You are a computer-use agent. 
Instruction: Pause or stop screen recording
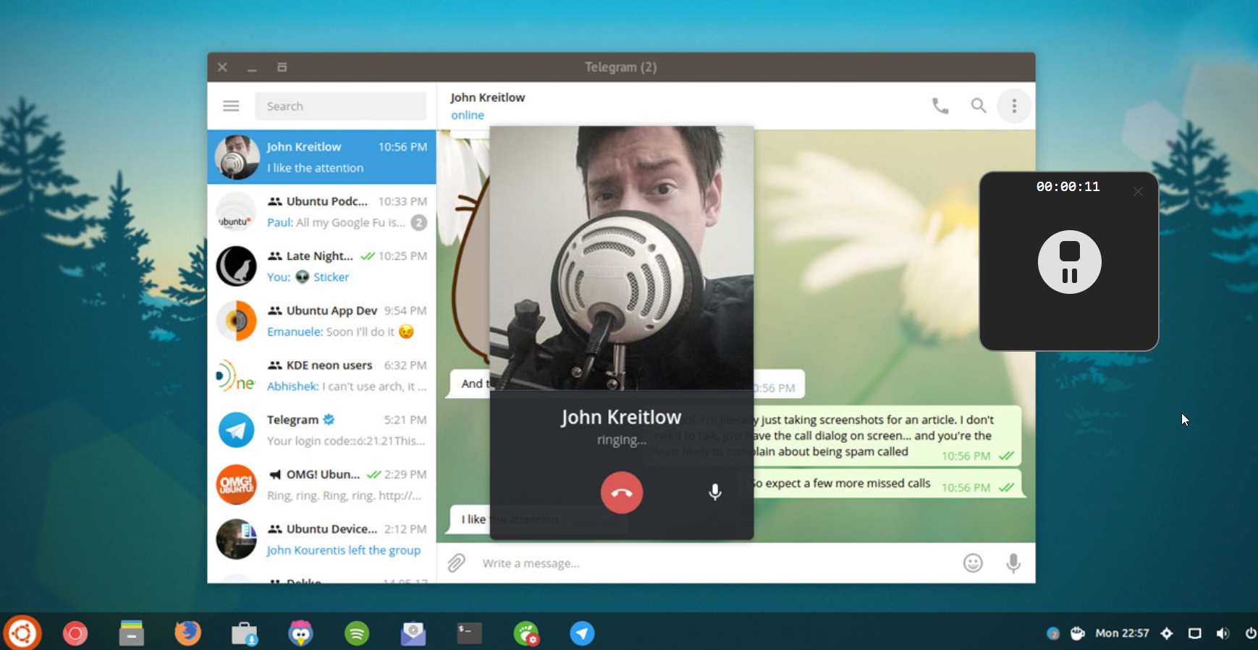point(1070,262)
